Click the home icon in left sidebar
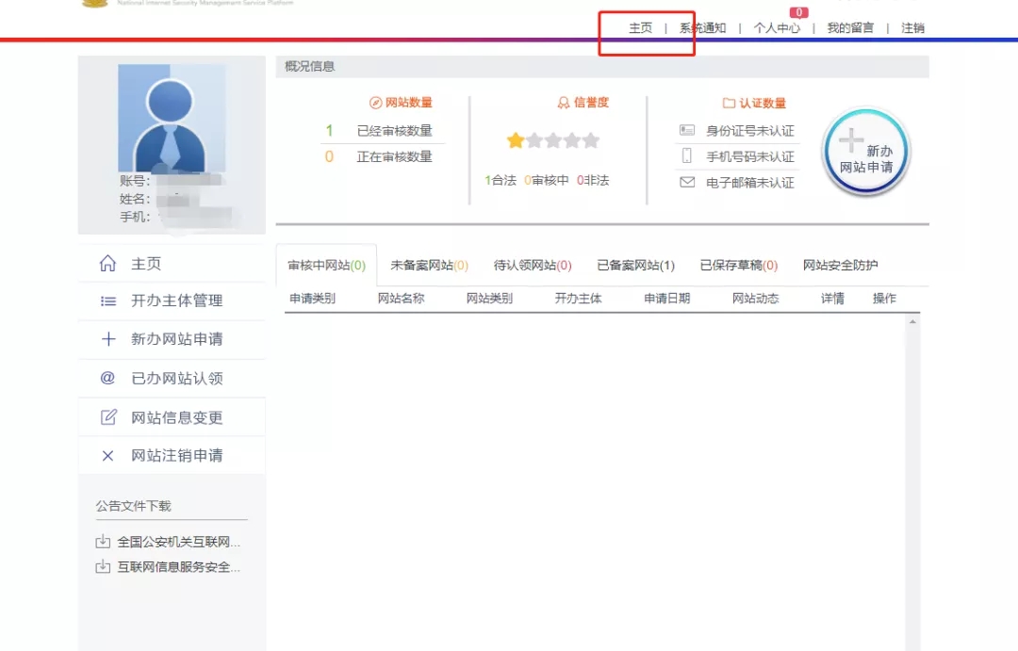The image size is (1018, 651). pyautogui.click(x=107, y=264)
